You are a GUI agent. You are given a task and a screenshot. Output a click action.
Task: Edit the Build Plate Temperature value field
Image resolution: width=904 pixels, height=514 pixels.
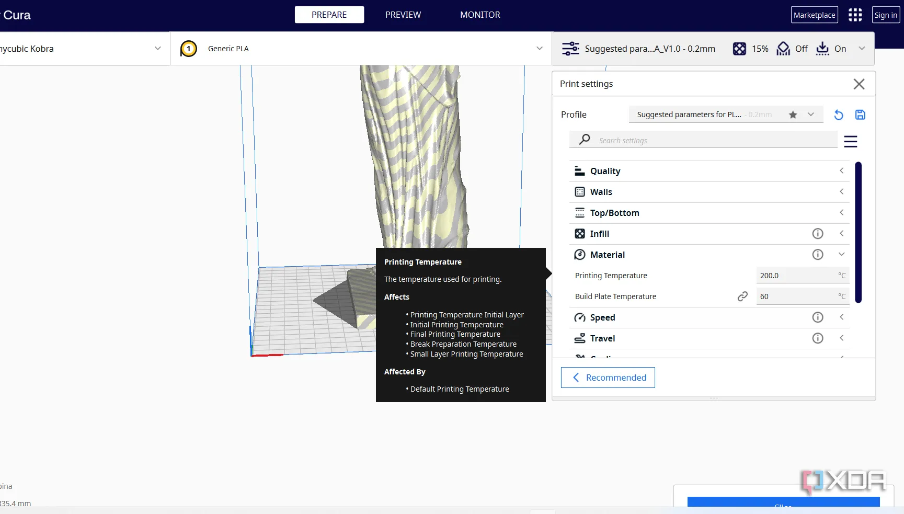pyautogui.click(x=803, y=296)
